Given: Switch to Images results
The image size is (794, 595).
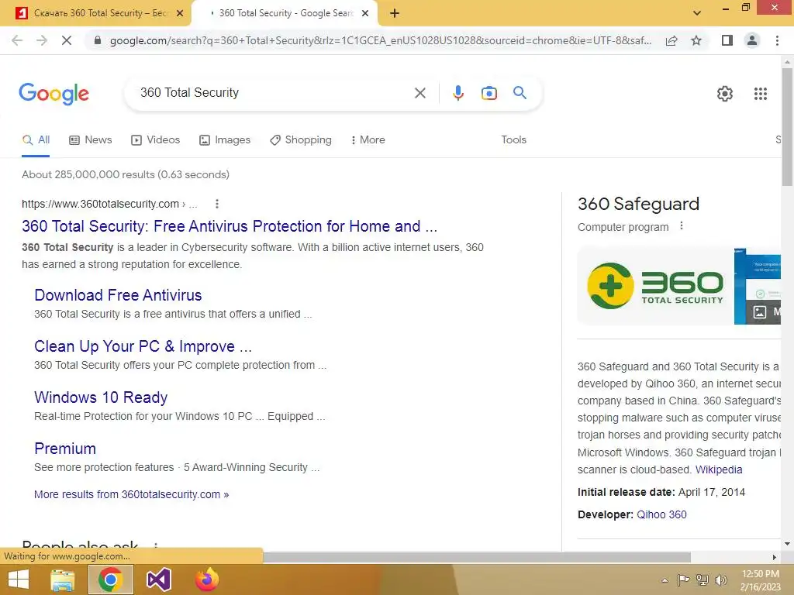Looking at the screenshot, I should pos(225,140).
